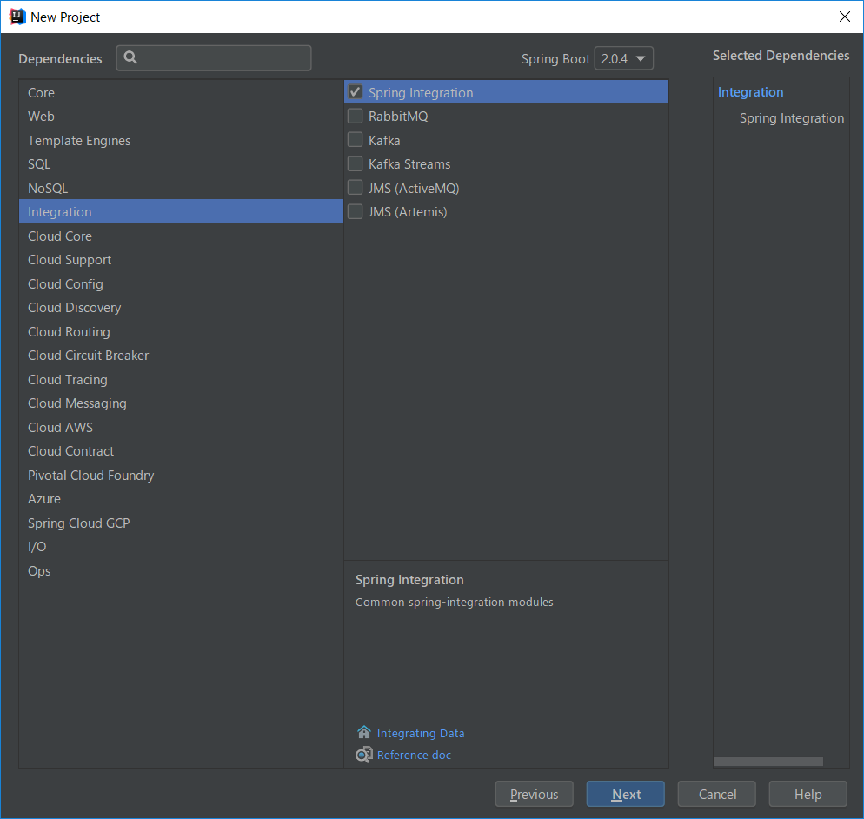Select the Core category
Viewport: 864px width, 819px height.
(182, 92)
